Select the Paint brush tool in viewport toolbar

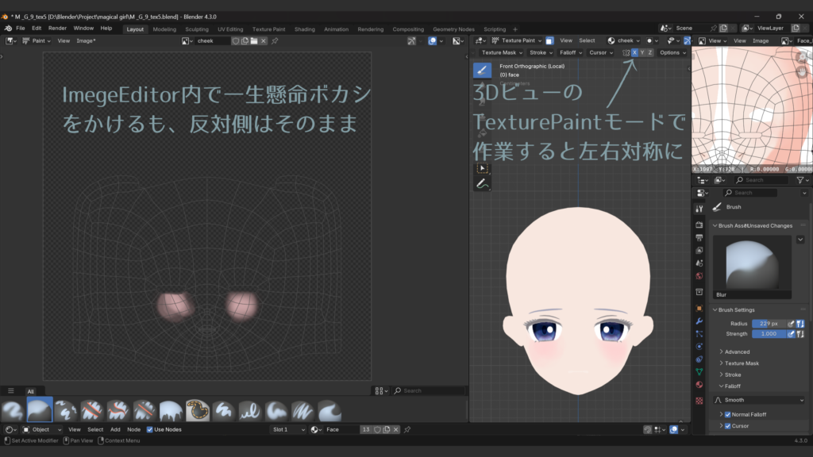point(483,70)
